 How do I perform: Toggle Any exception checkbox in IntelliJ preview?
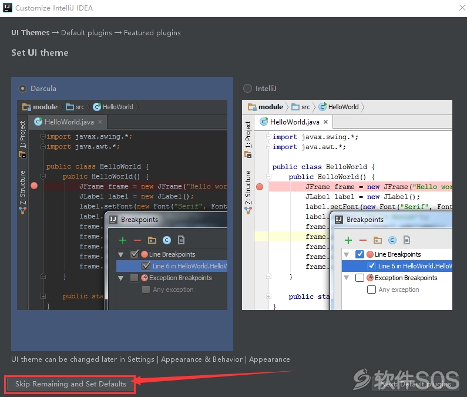click(371, 290)
